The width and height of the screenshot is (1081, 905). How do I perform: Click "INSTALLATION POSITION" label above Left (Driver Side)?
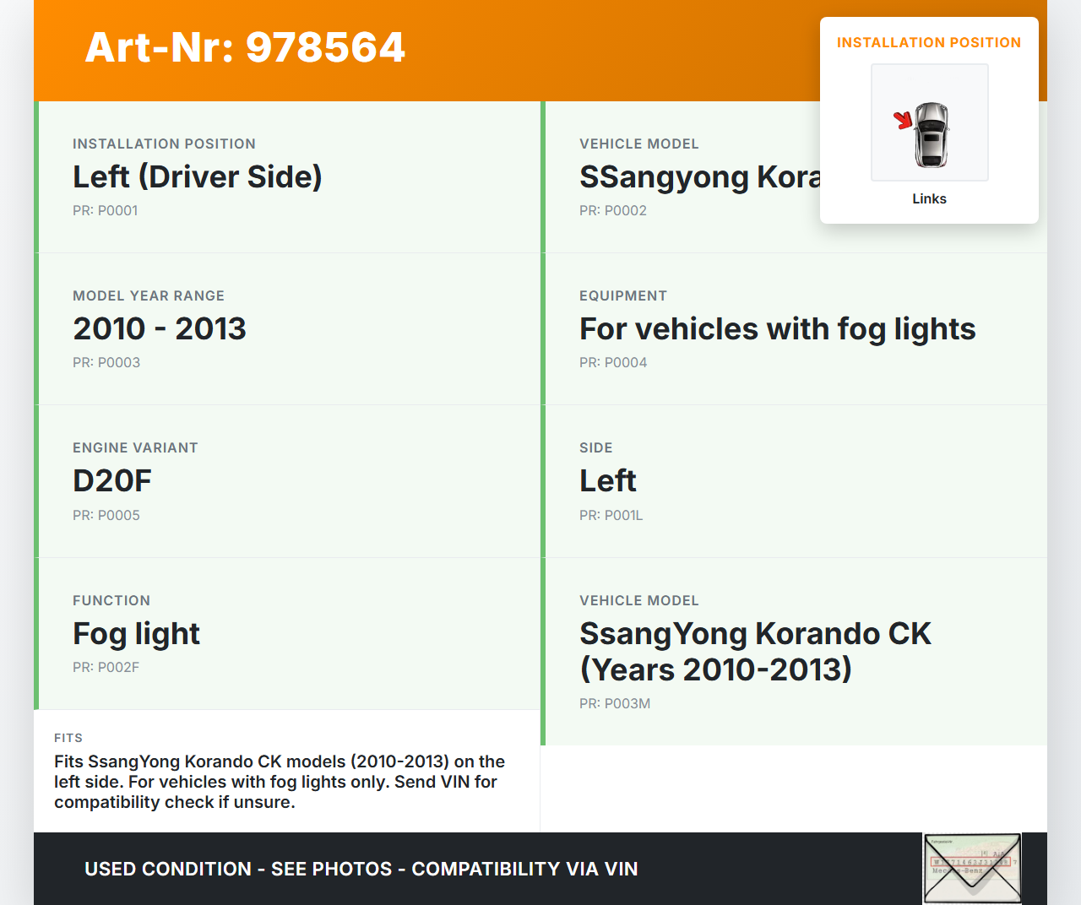coord(164,144)
